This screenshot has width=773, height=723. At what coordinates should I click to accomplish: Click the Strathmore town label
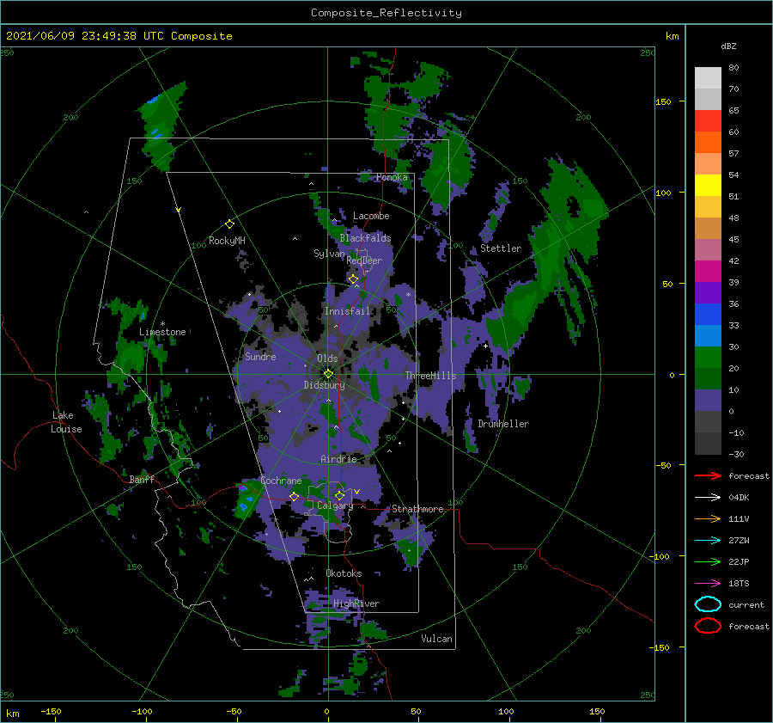click(417, 509)
